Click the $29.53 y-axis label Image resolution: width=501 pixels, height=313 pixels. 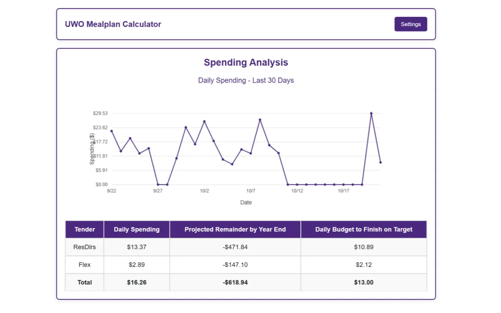click(100, 113)
